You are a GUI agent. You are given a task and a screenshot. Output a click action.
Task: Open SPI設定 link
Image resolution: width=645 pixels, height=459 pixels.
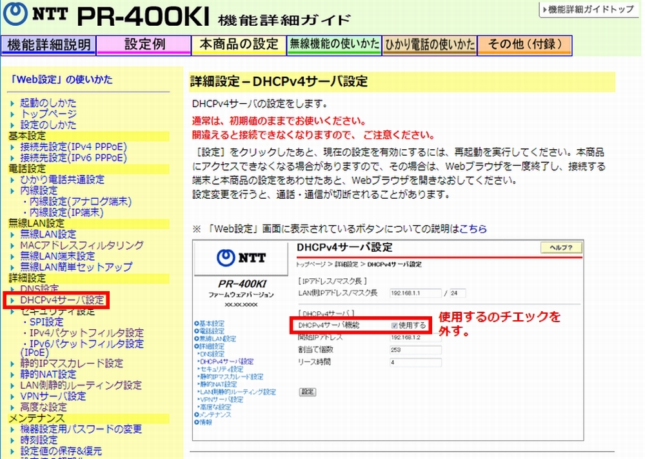[x=46, y=322]
